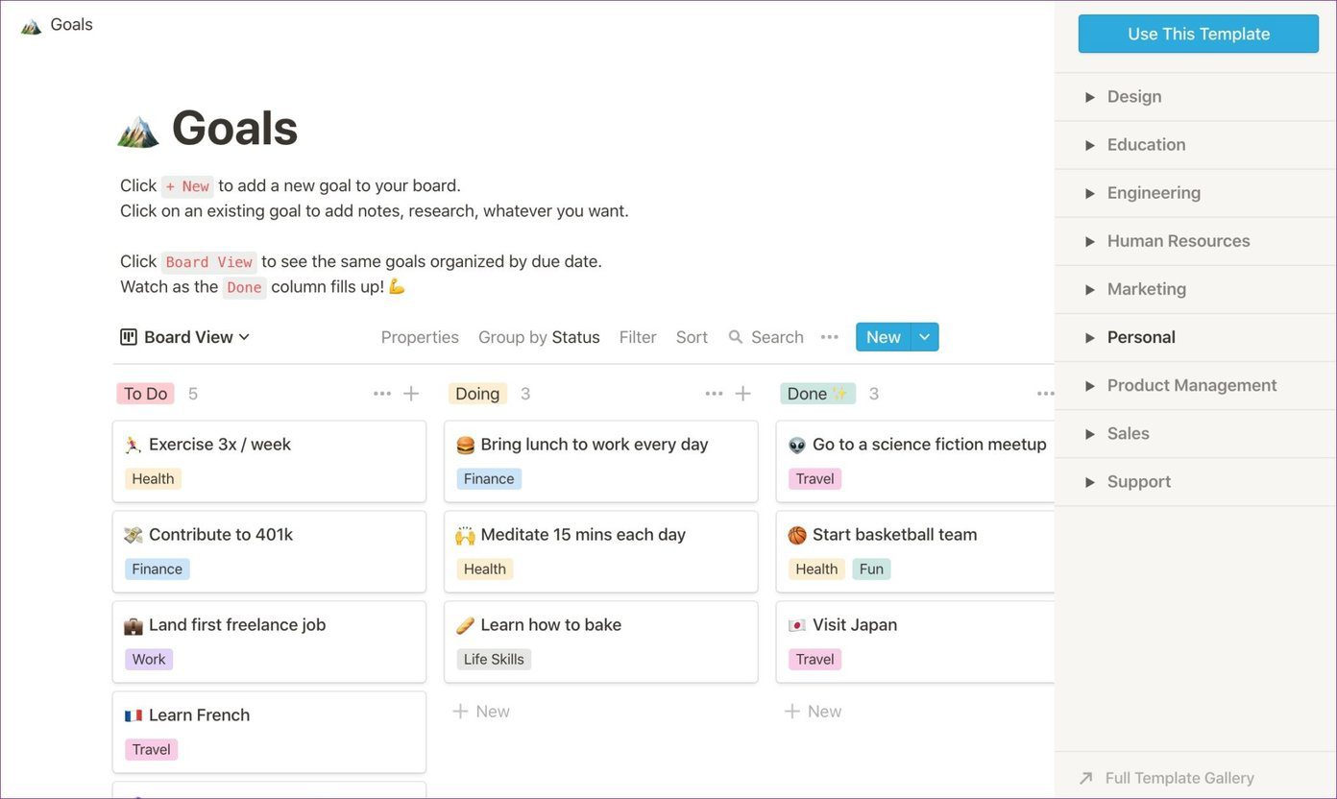Image resolution: width=1337 pixels, height=799 pixels.
Task: Click the arrow icon beside Full Template Gallery
Action: point(1086,778)
